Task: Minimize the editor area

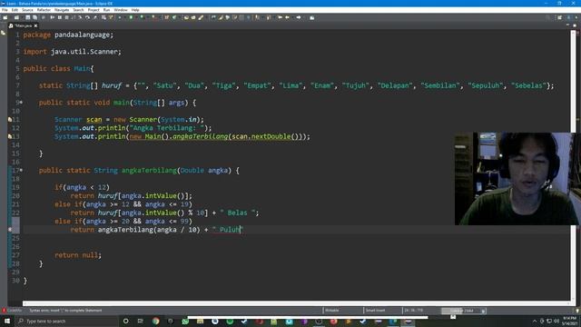Action: (567, 25)
